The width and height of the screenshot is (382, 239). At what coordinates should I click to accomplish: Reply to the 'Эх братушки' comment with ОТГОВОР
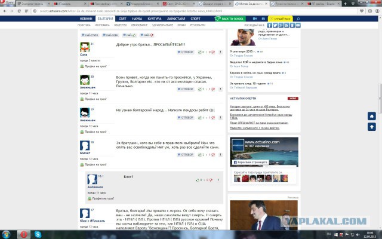click(186, 155)
